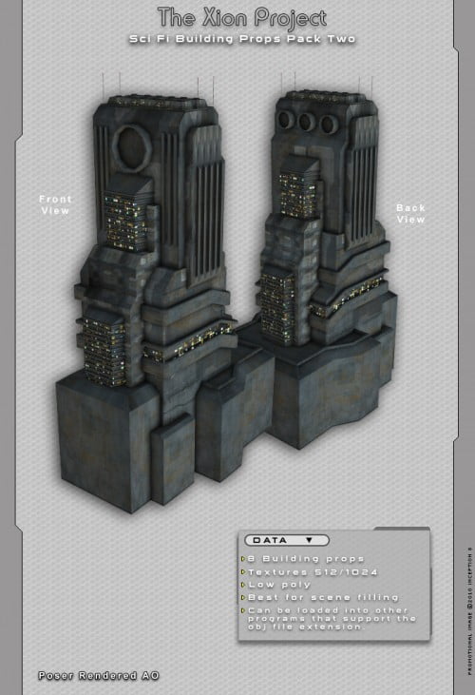Click 'Textures 512/1024' line
This screenshot has height=695, width=475.
[313, 572]
